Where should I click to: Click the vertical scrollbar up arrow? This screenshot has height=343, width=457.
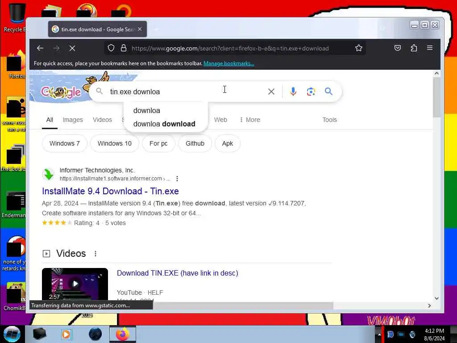pos(436,74)
